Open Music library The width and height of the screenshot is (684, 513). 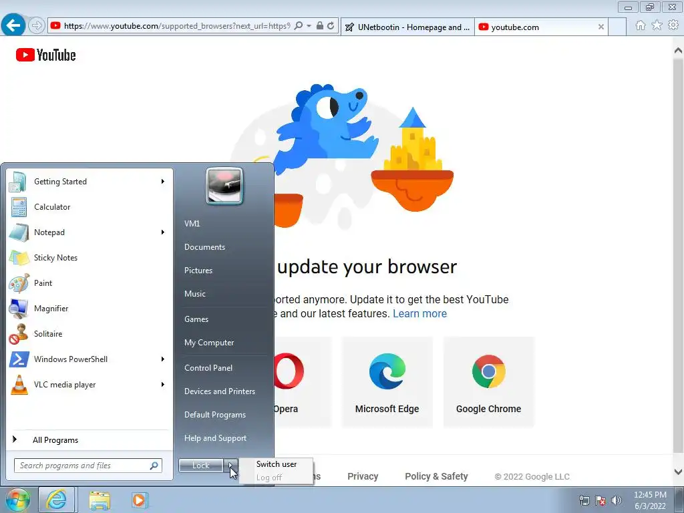point(194,294)
